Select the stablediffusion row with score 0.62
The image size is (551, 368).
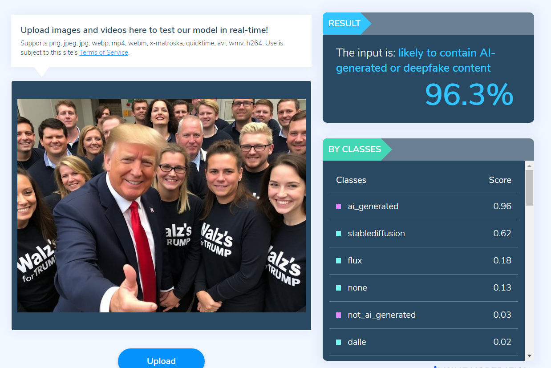424,234
